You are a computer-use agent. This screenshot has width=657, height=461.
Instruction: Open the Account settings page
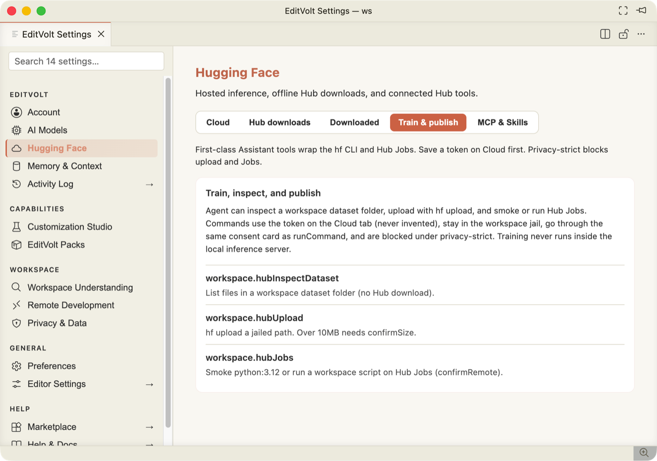click(82, 112)
